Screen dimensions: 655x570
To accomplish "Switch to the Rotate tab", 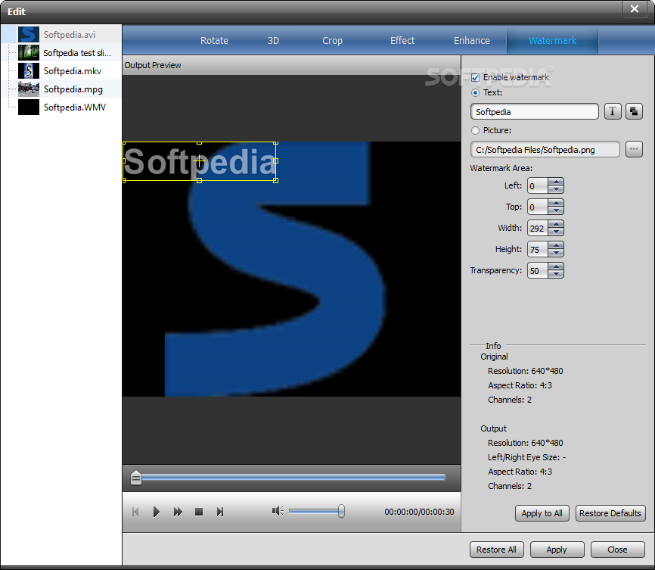I will pyautogui.click(x=214, y=41).
